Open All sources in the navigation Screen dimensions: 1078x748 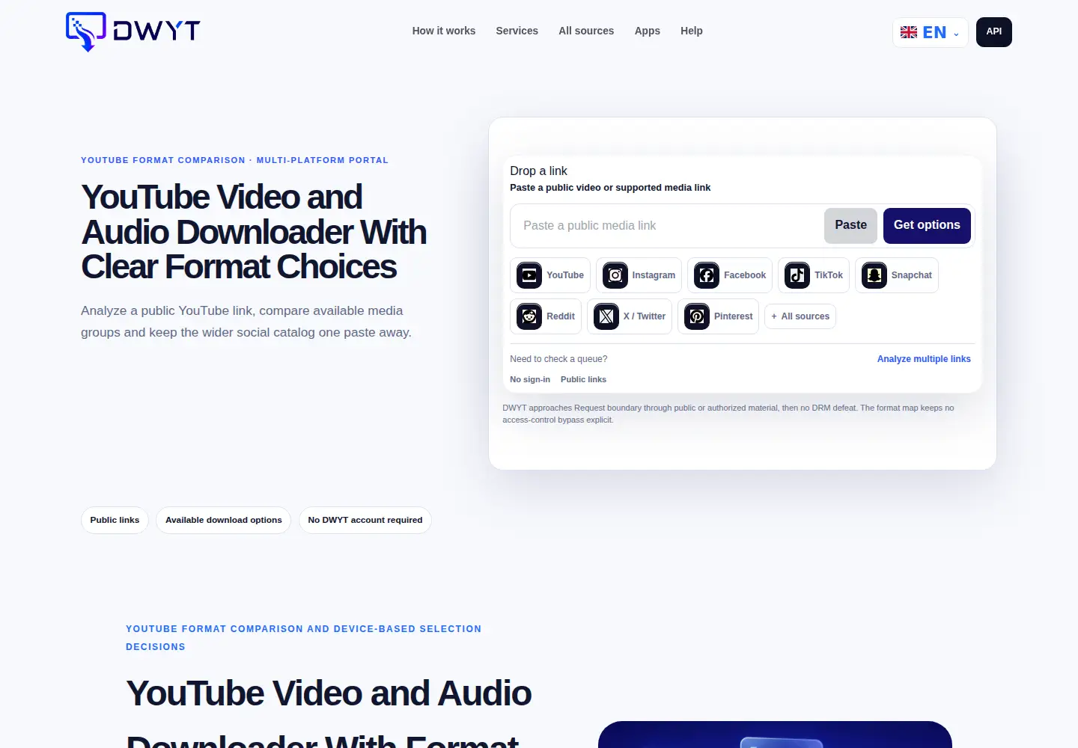click(586, 31)
